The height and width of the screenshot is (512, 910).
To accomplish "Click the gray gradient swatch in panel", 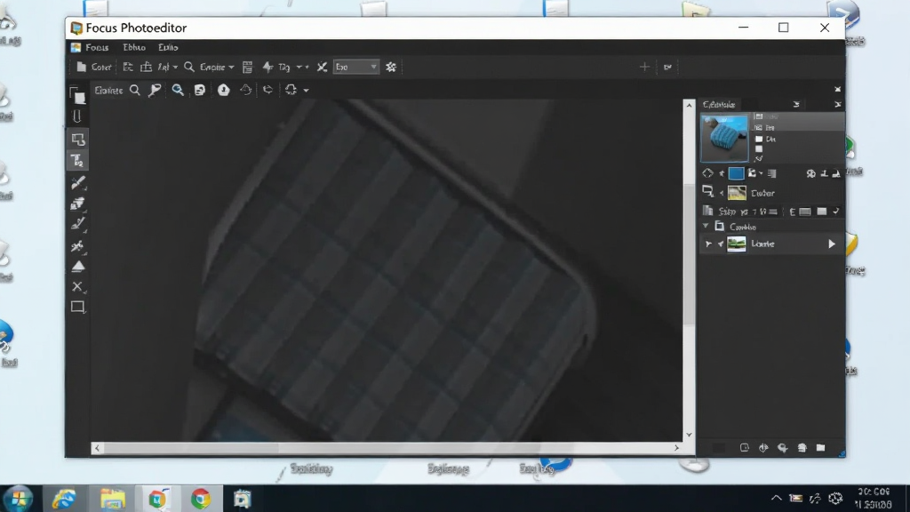I will coord(772,173).
